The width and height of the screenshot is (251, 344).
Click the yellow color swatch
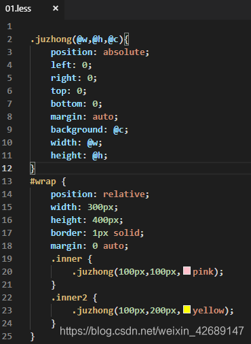[x=187, y=309]
